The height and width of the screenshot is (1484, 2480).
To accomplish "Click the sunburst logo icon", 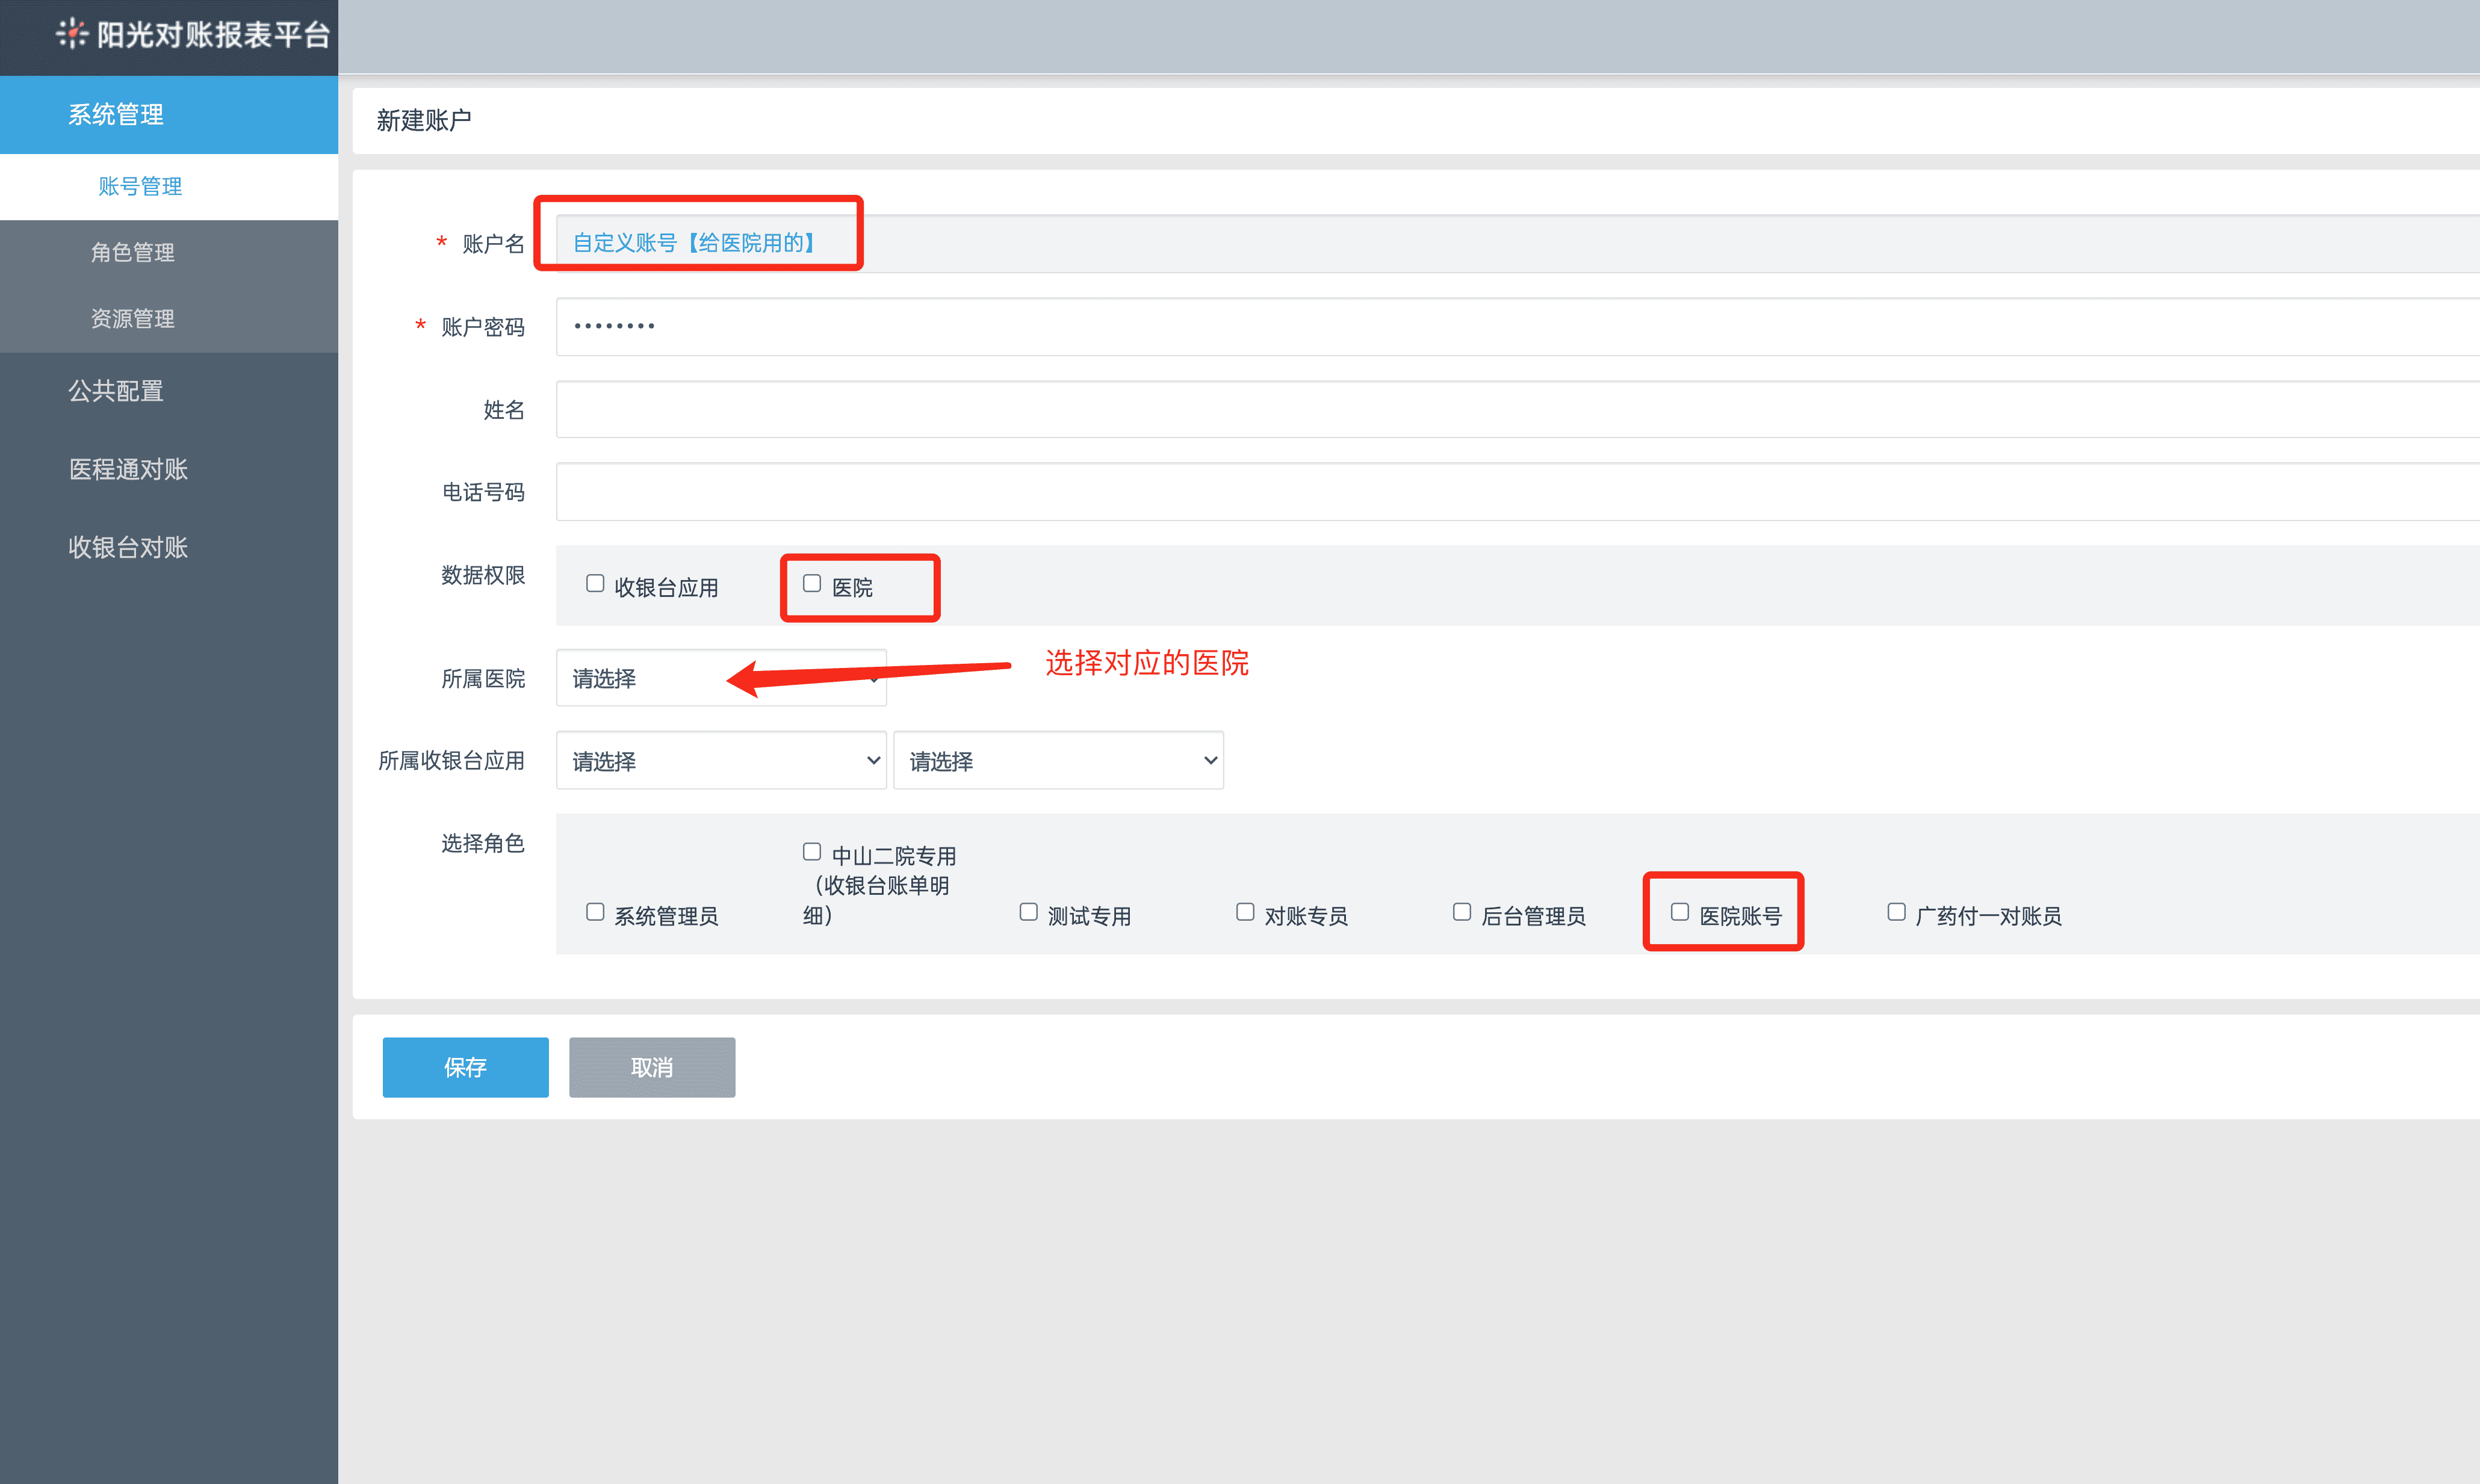I will click(71, 34).
